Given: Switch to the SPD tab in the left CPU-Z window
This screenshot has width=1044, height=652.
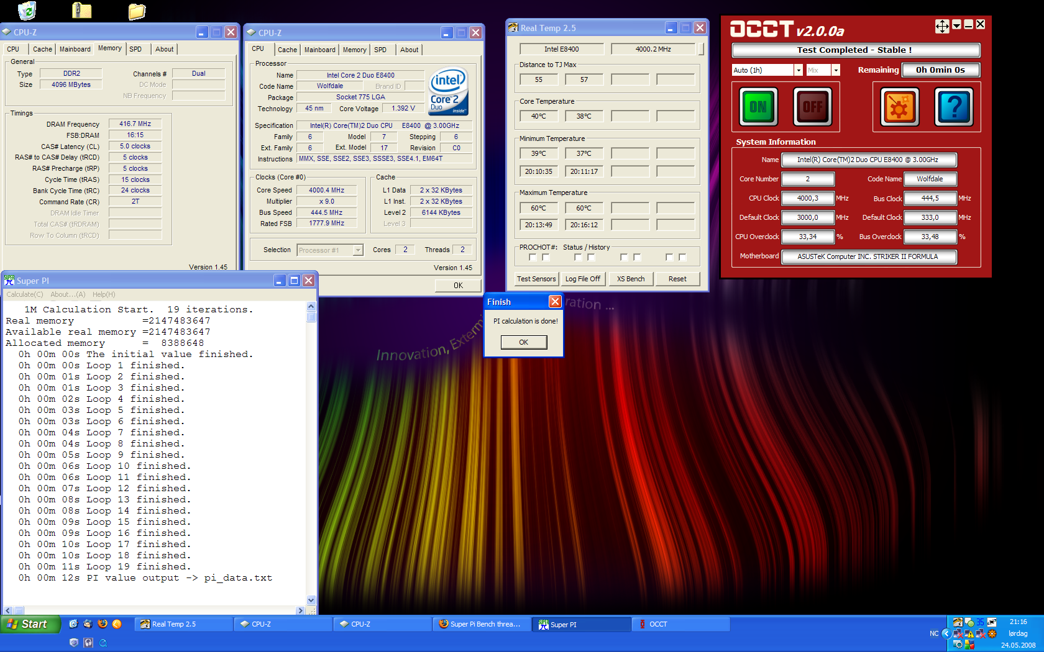Looking at the screenshot, I should [x=135, y=49].
